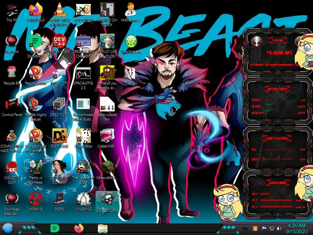Open the Action Center flag icon
The image size is (313, 235).
click(264, 228)
